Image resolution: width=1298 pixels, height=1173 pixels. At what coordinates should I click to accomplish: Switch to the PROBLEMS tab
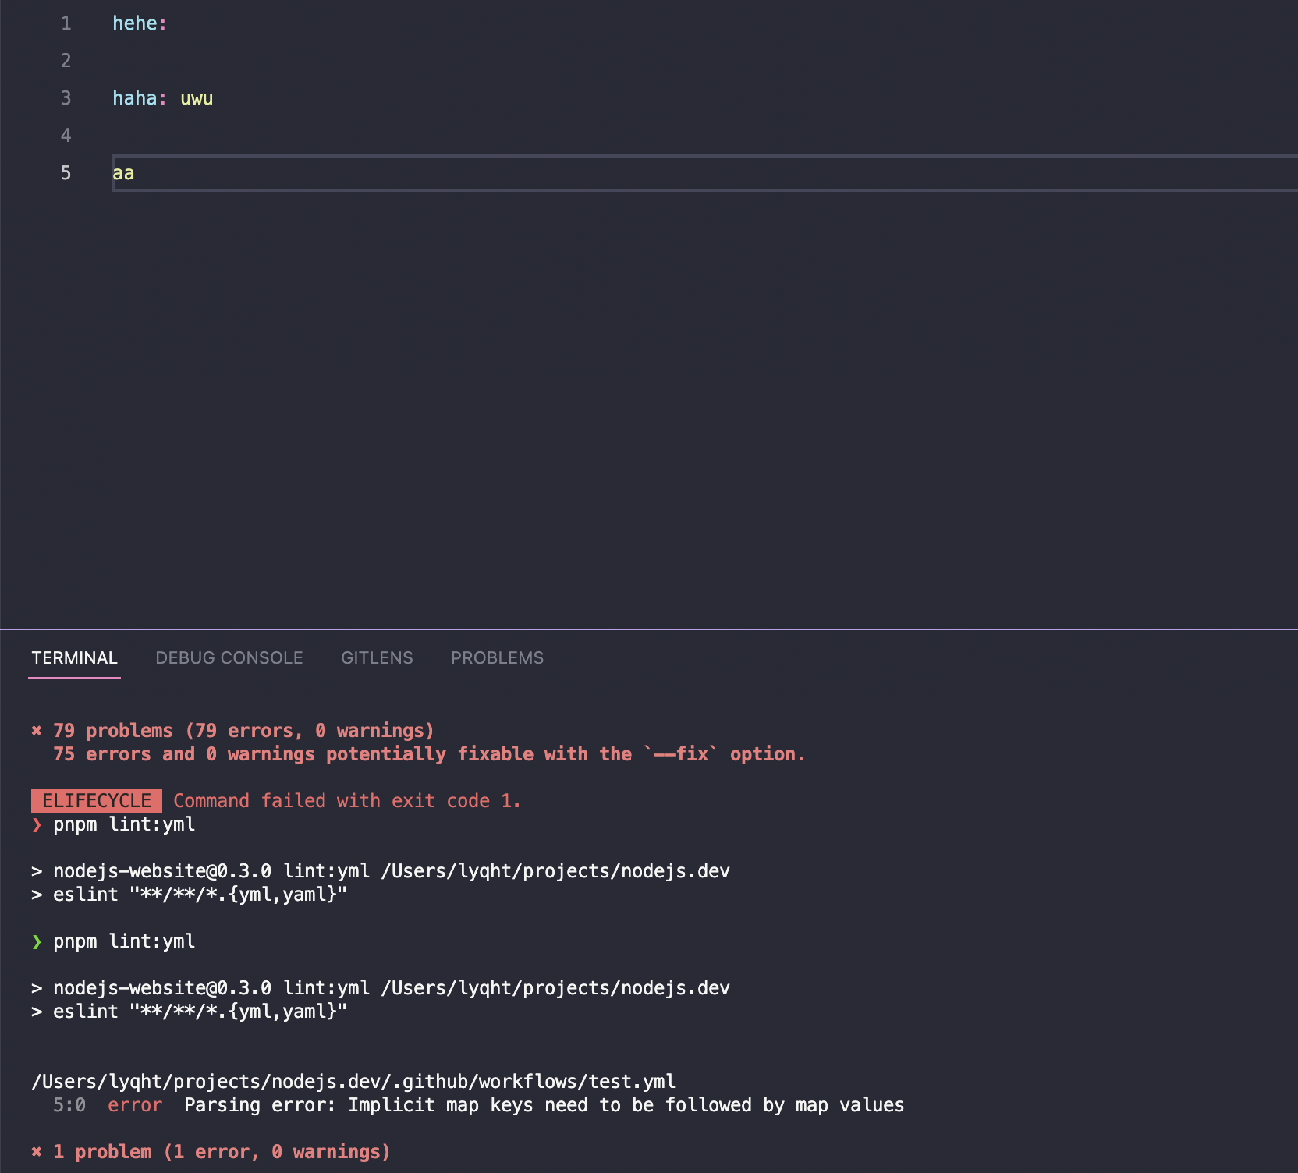click(x=497, y=657)
